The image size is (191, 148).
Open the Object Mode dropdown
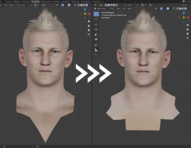point(101,8)
